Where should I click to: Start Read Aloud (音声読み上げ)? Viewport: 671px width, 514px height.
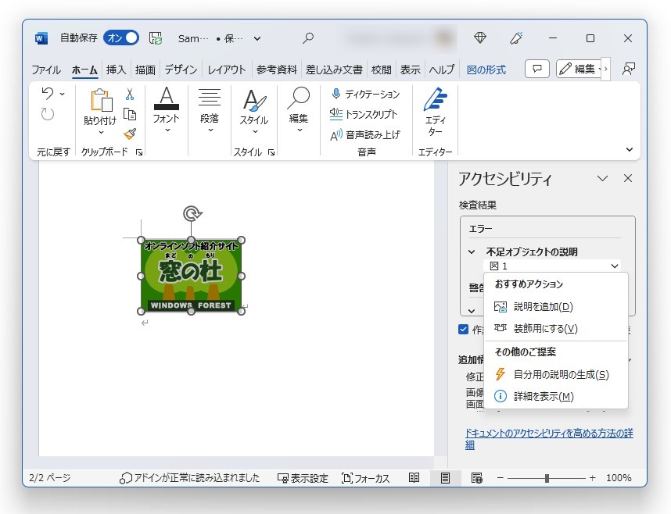[368, 134]
